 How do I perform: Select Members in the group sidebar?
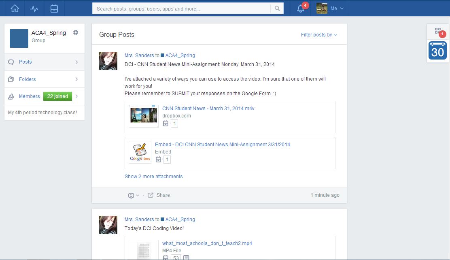pyautogui.click(x=29, y=96)
